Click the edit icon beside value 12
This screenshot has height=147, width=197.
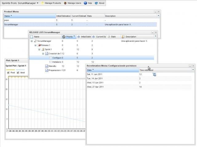[155, 74]
